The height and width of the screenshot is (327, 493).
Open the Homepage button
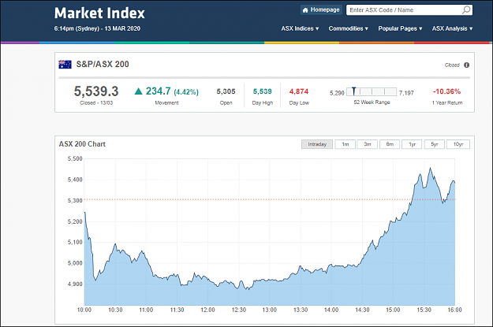(321, 10)
